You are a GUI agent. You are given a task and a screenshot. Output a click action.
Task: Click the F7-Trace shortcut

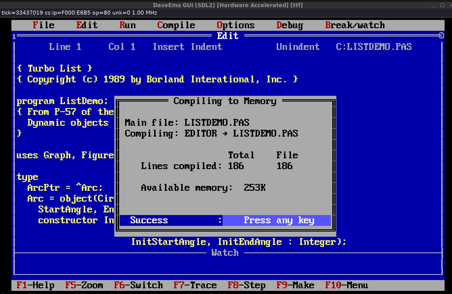tap(195, 285)
